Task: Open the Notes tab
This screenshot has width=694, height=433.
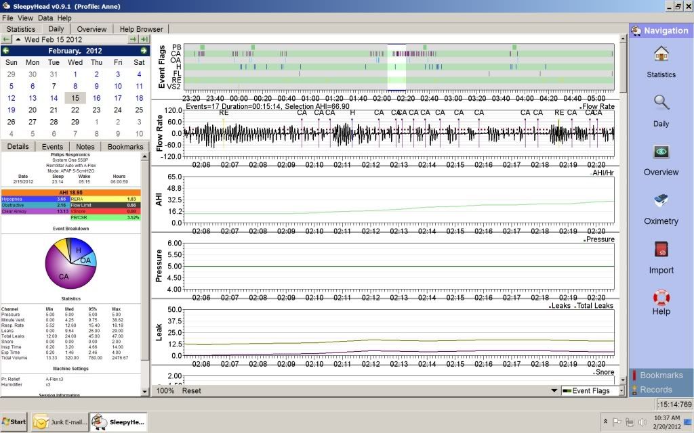Action: [x=85, y=147]
